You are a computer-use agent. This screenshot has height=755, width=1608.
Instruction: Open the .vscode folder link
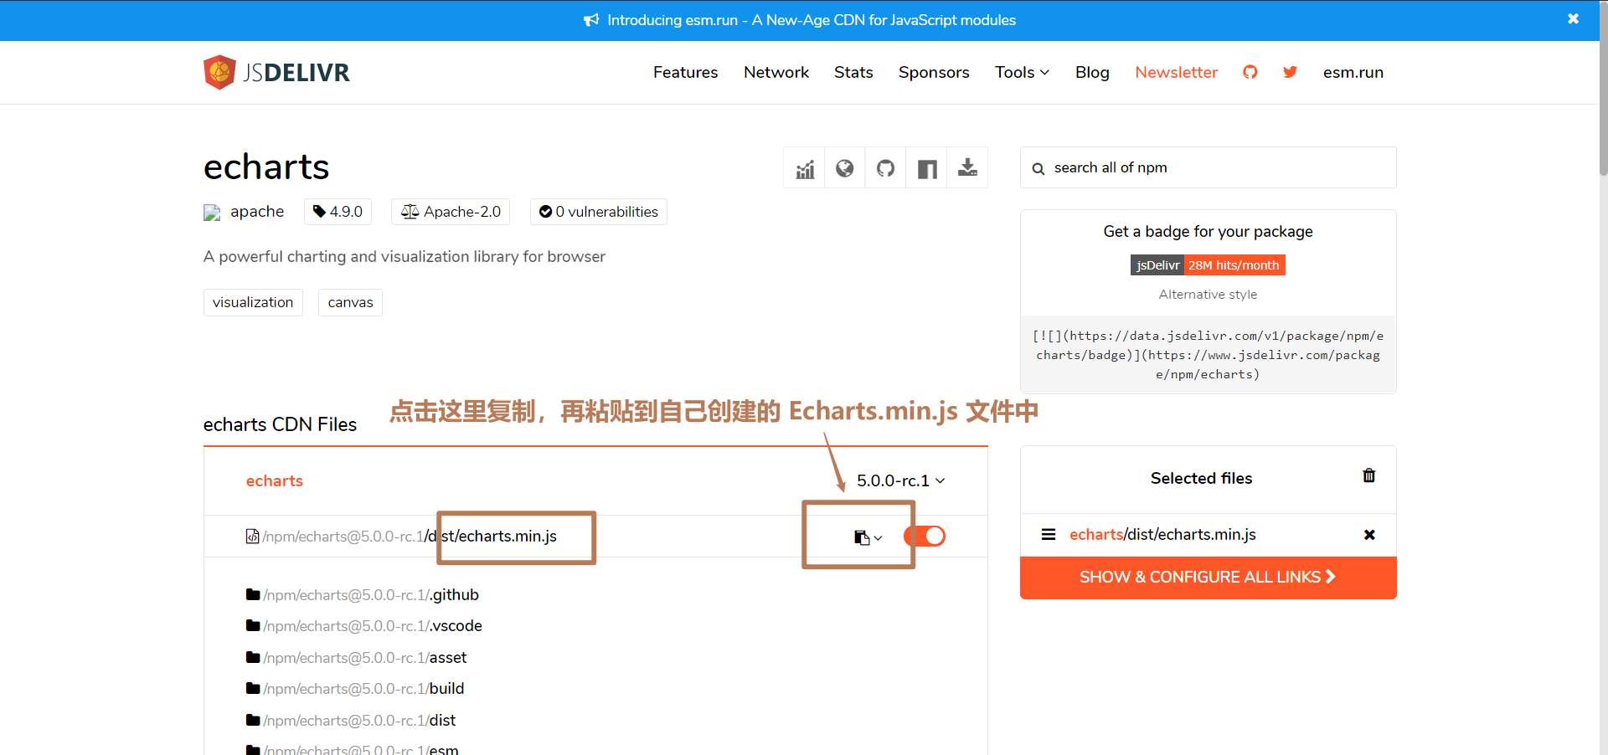click(373, 625)
